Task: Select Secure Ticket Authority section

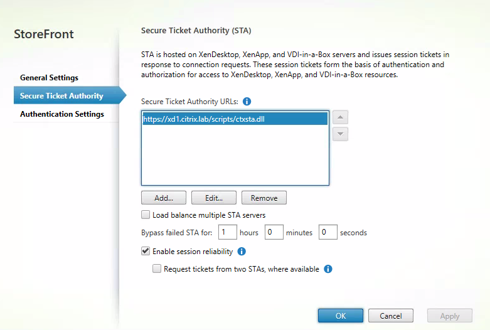Action: (61, 96)
